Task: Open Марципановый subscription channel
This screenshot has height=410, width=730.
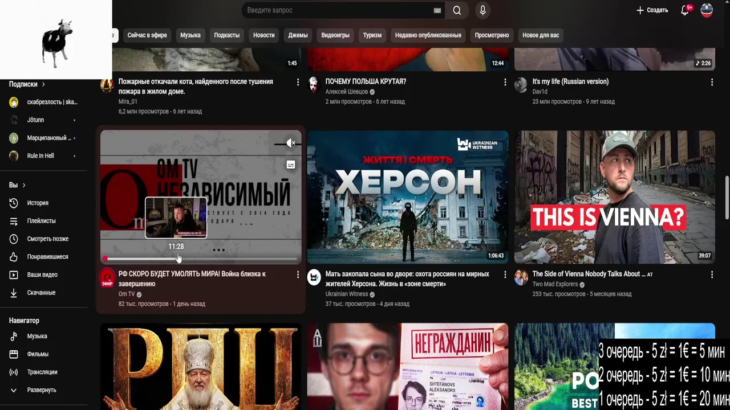Action: tap(44, 138)
